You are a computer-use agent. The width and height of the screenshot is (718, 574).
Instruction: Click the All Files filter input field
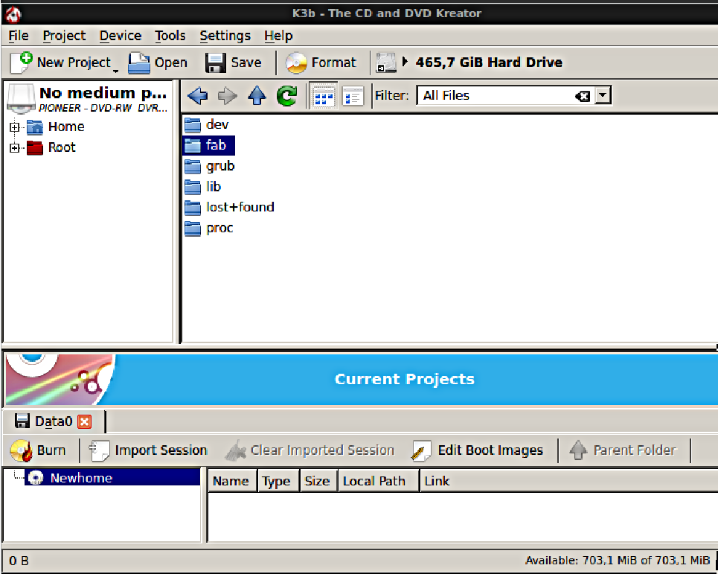[x=496, y=95]
